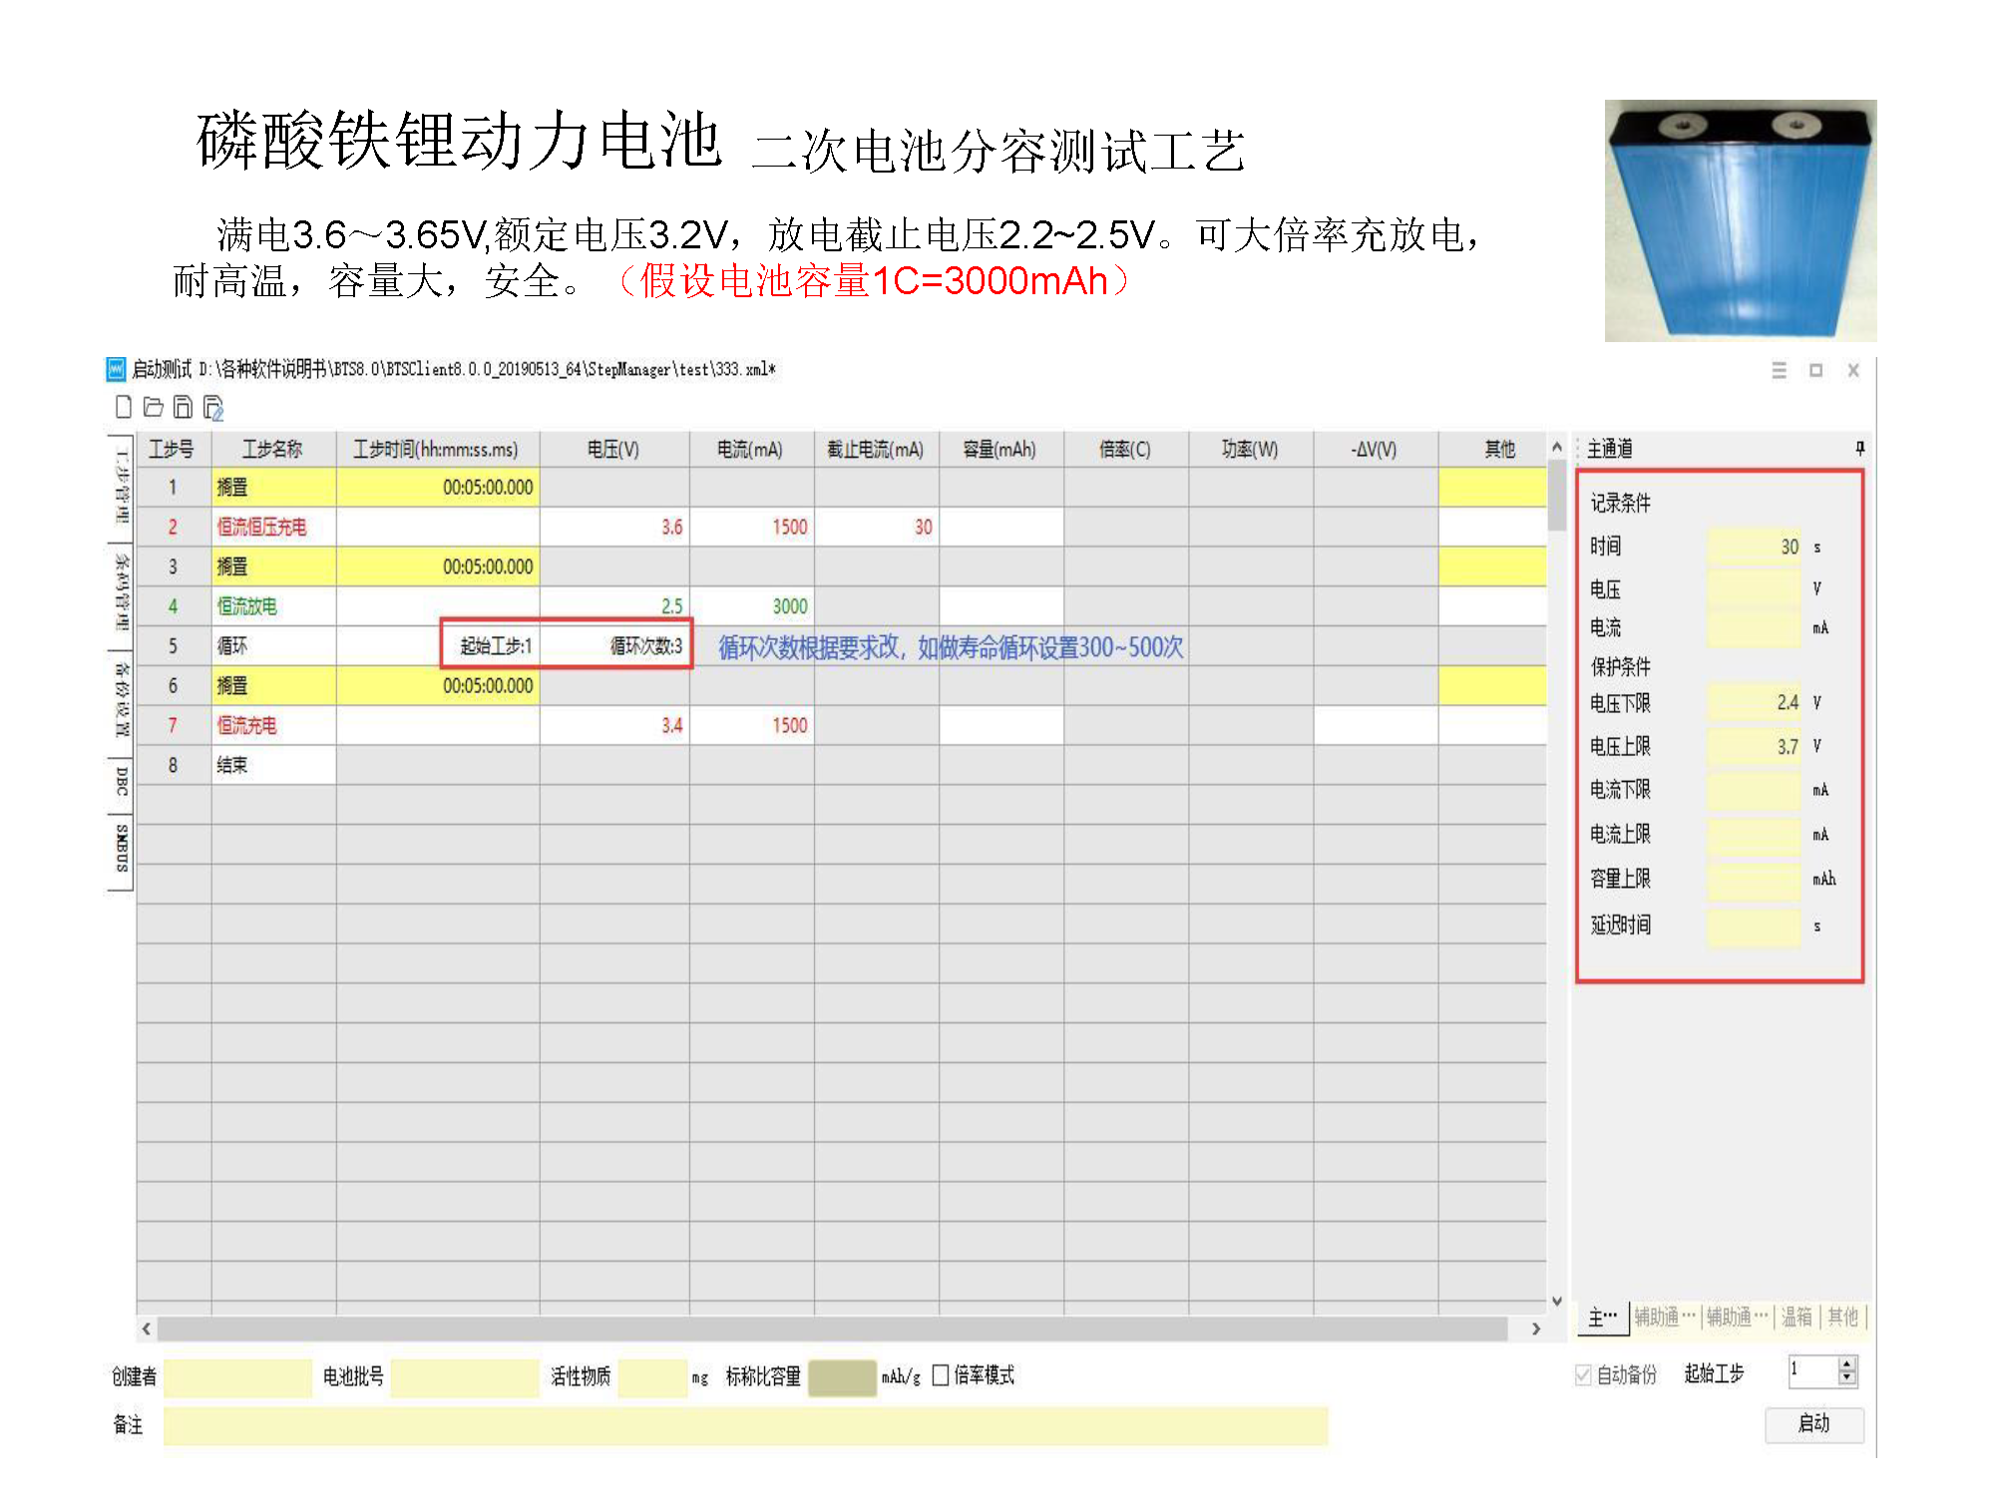The width and height of the screenshot is (1995, 1496).
Task: Click the maximize square icon in the title bar
Action: (1815, 370)
